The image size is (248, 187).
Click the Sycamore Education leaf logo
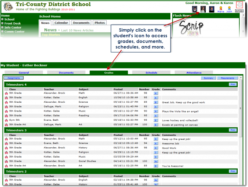pos(239,5)
